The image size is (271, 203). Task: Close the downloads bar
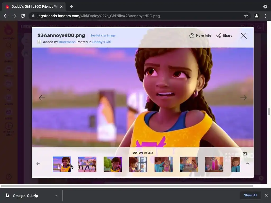(x=266, y=195)
